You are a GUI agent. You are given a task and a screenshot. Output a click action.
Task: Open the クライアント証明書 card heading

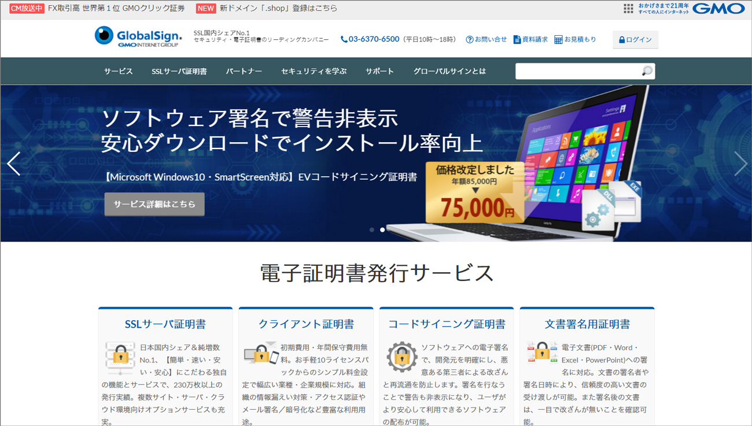pyautogui.click(x=306, y=324)
